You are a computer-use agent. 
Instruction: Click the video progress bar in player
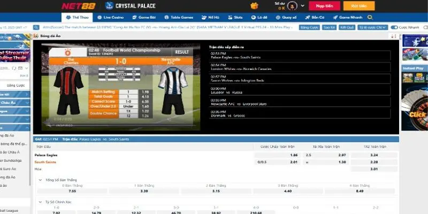120,126
